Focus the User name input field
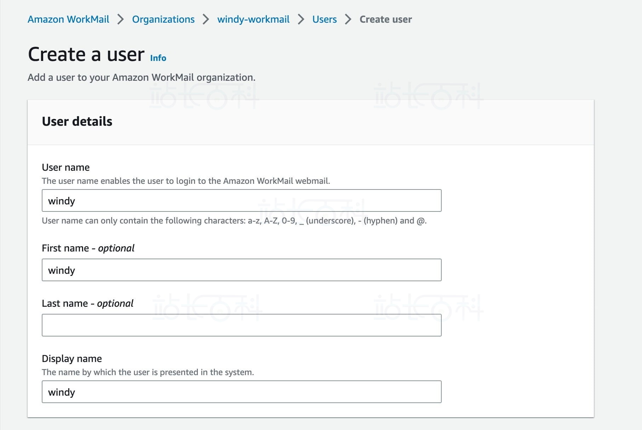 point(241,200)
